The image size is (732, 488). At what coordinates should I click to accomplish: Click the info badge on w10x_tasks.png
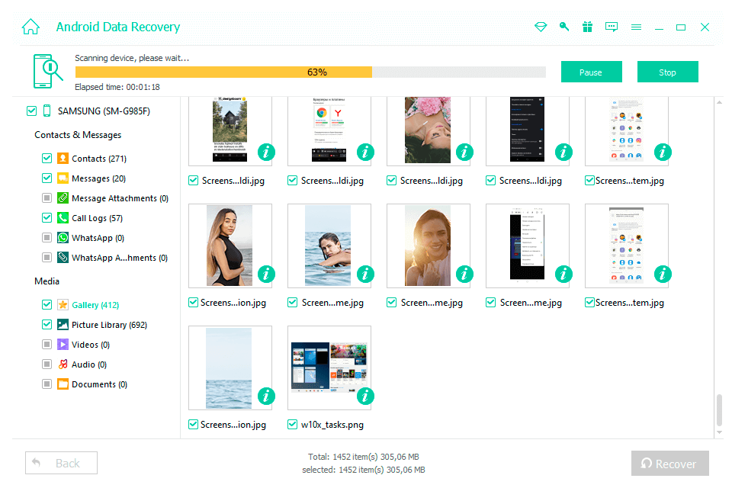pos(364,396)
